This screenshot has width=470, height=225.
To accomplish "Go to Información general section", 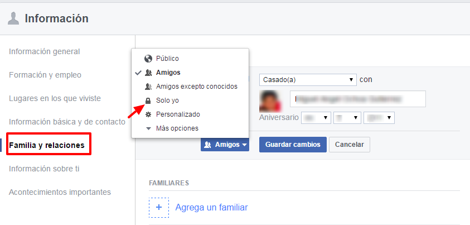I will 45,51.
